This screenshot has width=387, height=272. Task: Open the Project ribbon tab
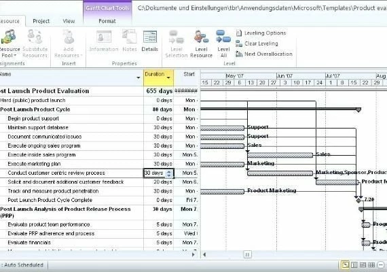[41, 21]
